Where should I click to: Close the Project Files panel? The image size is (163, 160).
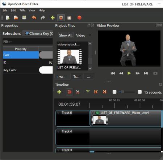92,25
